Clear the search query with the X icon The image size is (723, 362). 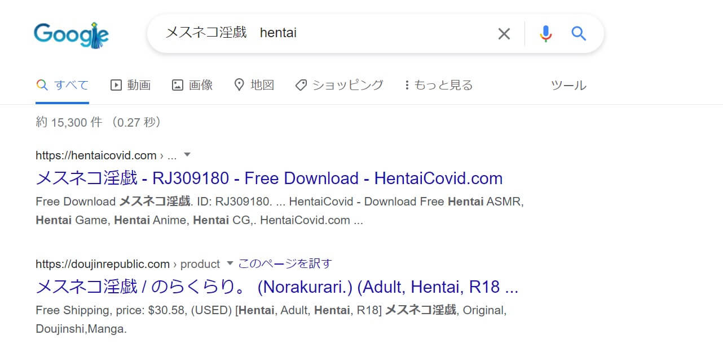[x=504, y=34]
